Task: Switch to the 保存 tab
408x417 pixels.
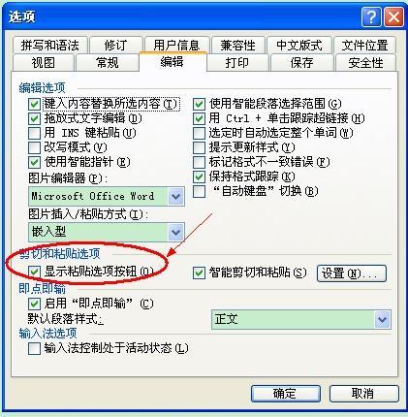Action: [301, 62]
